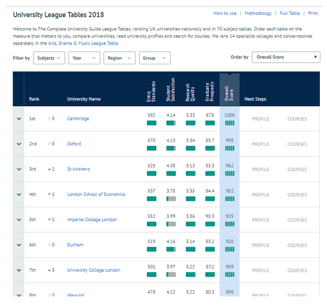Click LSE's Student Satisfaction bar
The height and width of the screenshot is (305, 327).
(x=171, y=199)
